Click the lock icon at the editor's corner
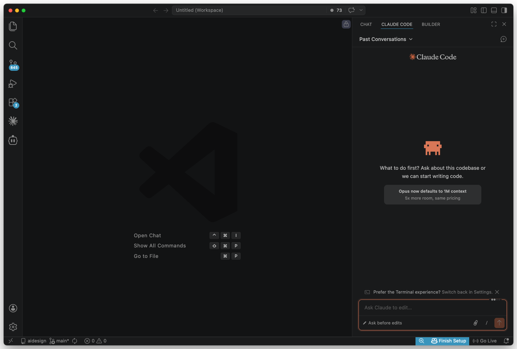 [x=346, y=24]
